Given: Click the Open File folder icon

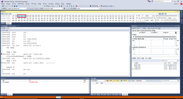Looking at the screenshot, I should [12, 6].
